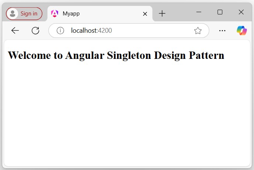The image size is (254, 170).
Task: Go back using the back arrow
Action: [15, 31]
